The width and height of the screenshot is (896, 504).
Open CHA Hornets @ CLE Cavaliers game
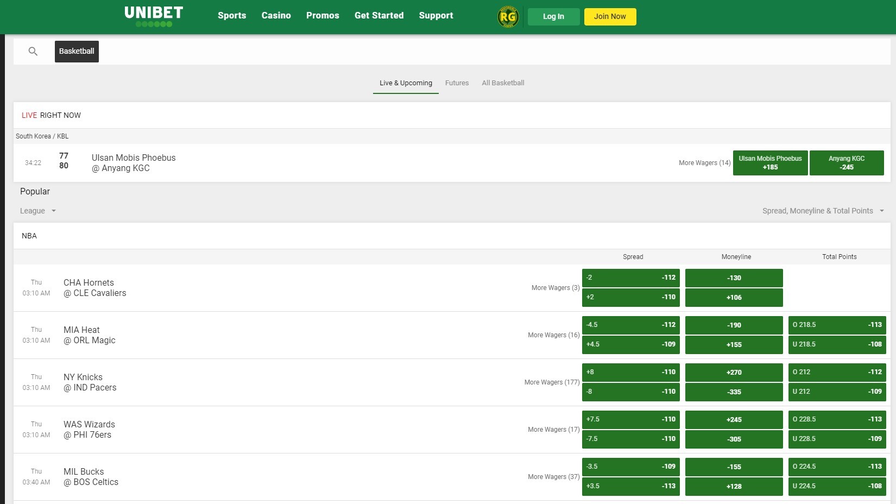pyautogui.click(x=94, y=288)
